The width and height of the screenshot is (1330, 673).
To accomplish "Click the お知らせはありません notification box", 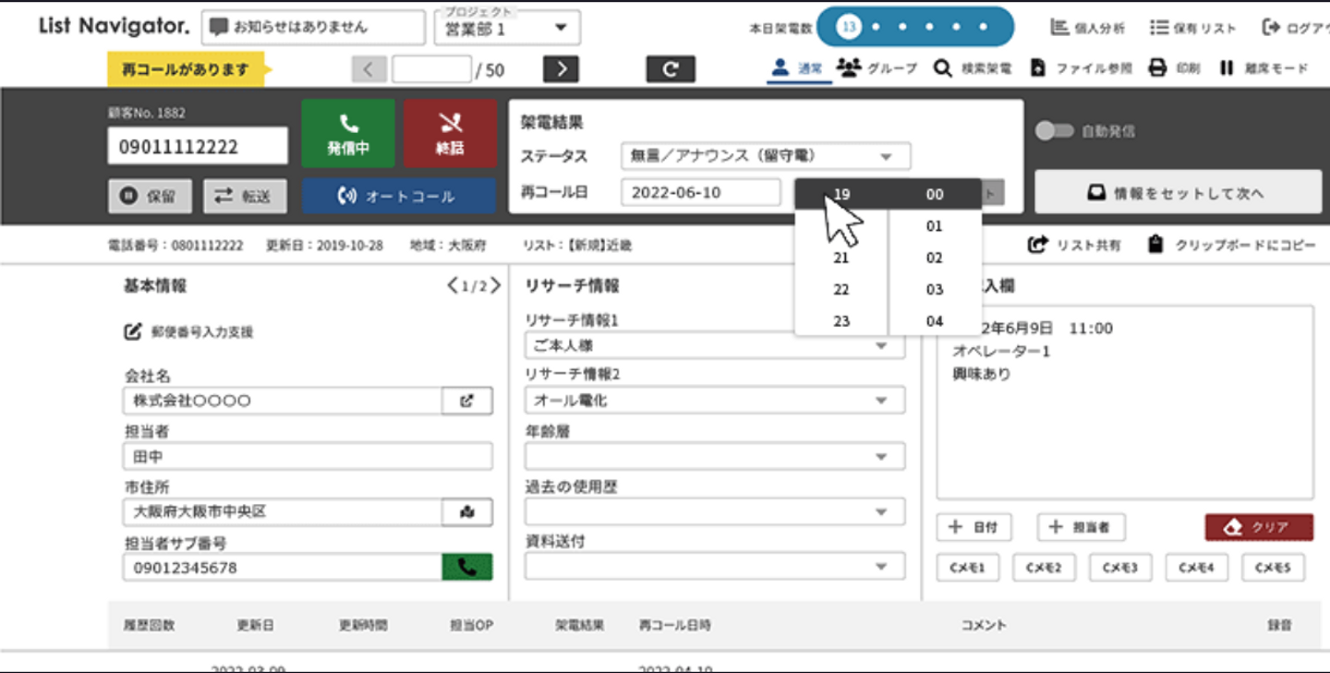I will 313,28.
